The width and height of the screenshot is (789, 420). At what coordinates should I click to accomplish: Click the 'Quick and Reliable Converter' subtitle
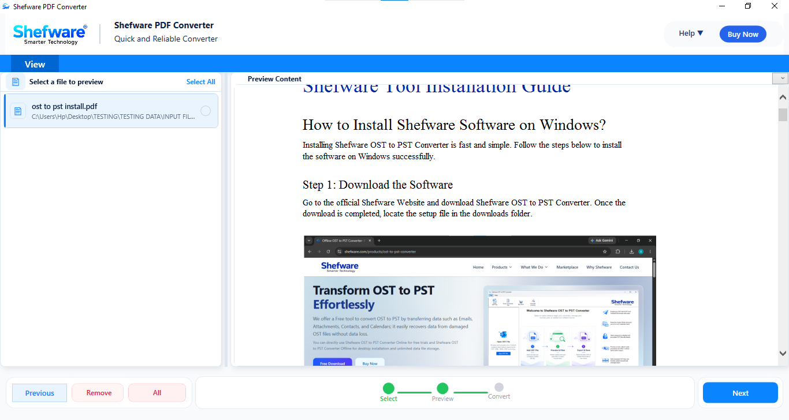(x=166, y=39)
